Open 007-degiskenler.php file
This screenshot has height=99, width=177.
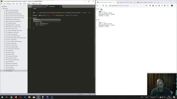point(11,23)
